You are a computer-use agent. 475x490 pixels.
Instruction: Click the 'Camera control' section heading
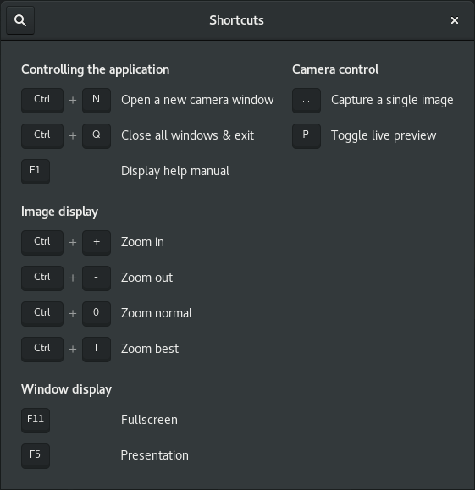click(335, 69)
